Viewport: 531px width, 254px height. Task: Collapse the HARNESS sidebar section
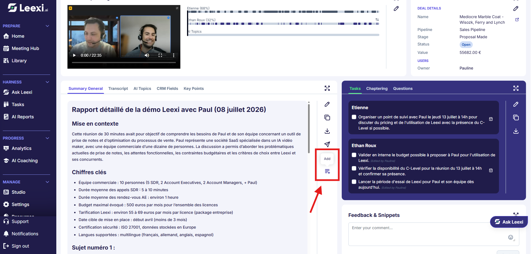tap(47, 82)
